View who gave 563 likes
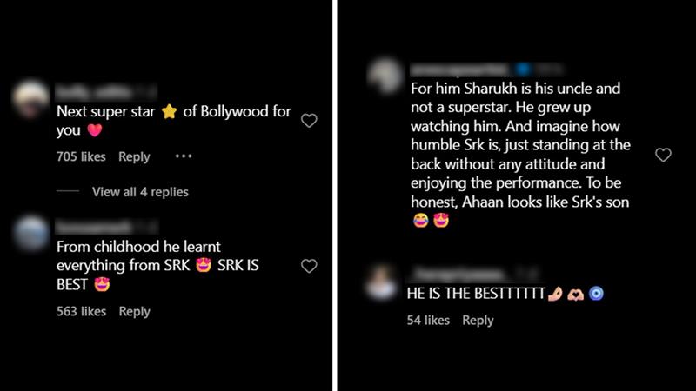The height and width of the screenshot is (391, 696). [x=81, y=311]
